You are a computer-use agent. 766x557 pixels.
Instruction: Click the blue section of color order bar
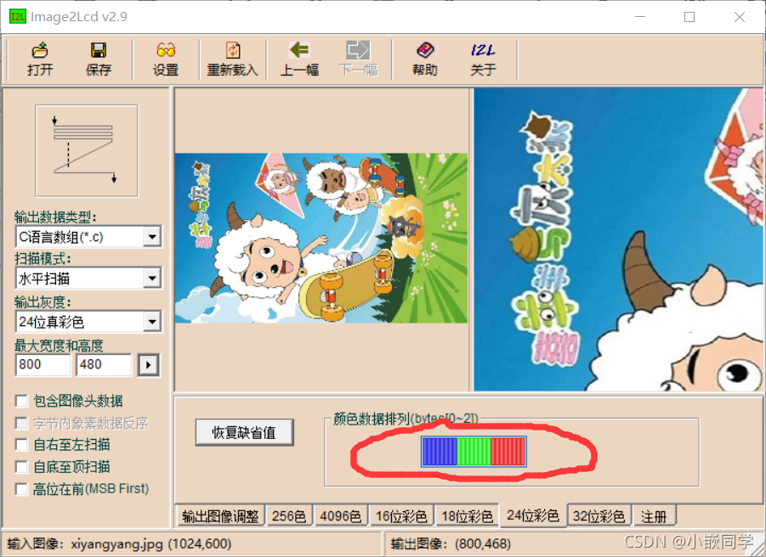[440, 451]
